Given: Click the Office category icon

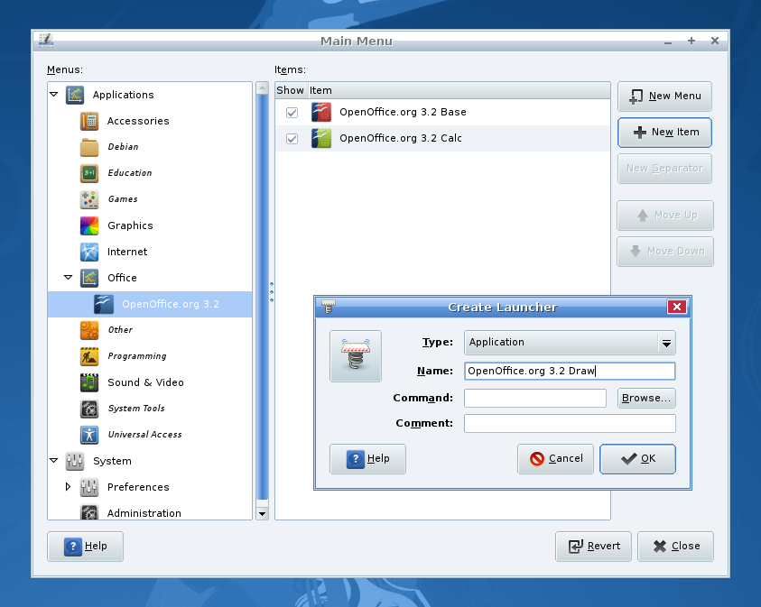Looking at the screenshot, I should pos(89,278).
